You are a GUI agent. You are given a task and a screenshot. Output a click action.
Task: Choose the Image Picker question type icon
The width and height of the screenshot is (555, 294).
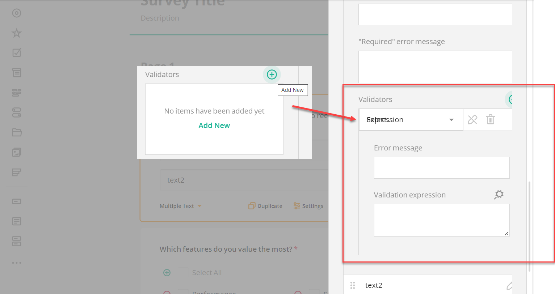[x=16, y=152]
